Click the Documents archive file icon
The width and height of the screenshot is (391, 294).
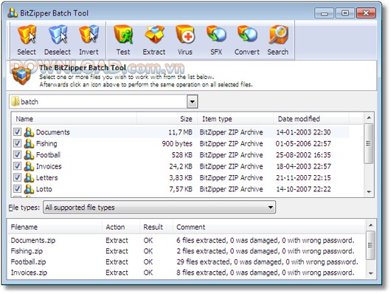coord(29,132)
